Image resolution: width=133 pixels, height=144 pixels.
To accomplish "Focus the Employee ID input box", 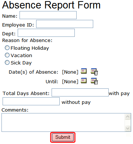I will click(64, 24).
